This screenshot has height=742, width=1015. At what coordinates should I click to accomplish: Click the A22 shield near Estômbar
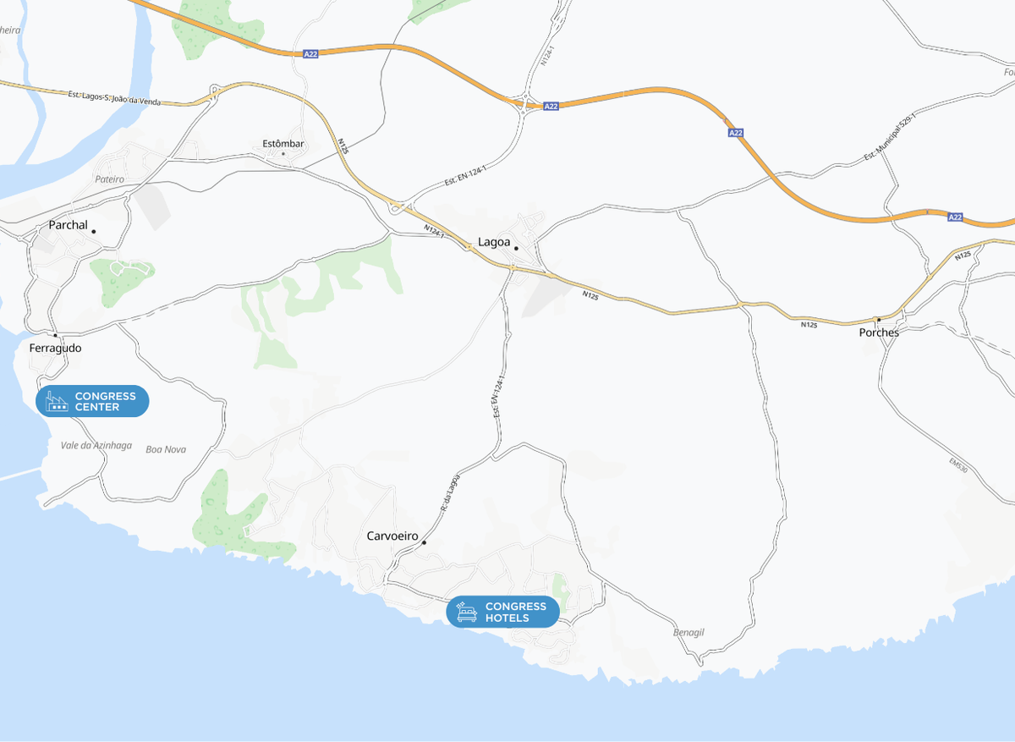(x=311, y=54)
